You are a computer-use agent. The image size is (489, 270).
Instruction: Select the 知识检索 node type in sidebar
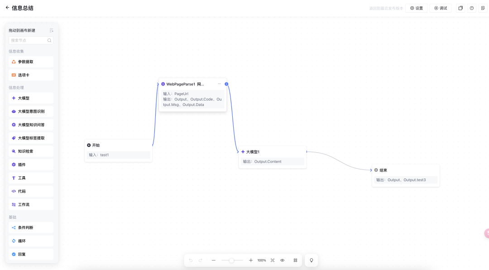(31, 151)
